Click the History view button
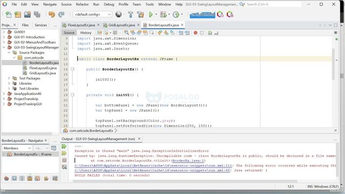This screenshot has width=345, height=194. pos(86,33)
